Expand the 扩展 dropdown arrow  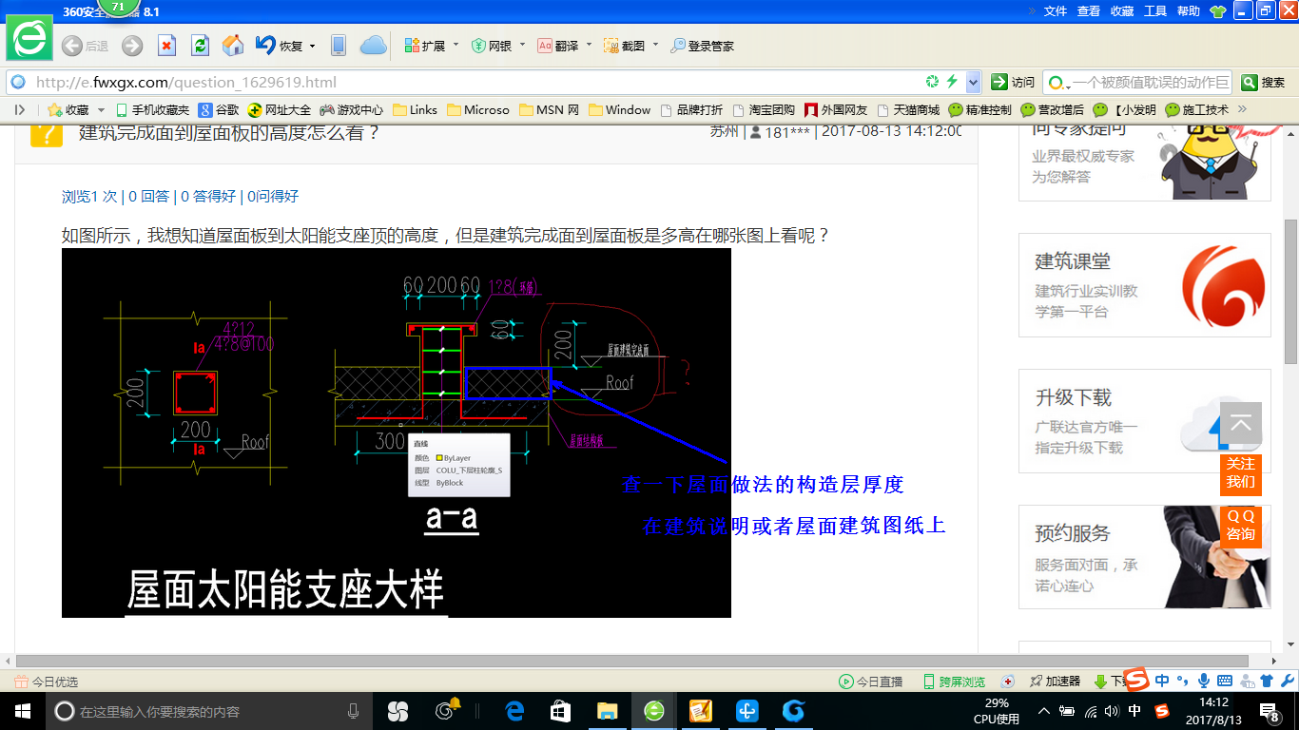[456, 46]
